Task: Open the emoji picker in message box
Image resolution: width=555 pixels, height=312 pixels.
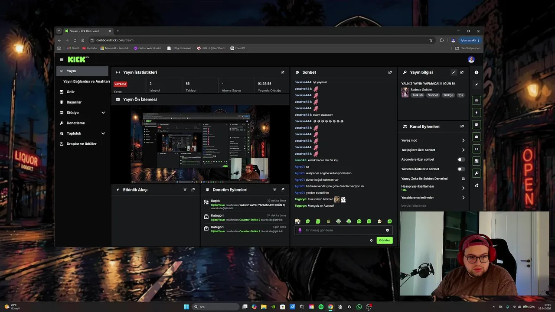Action: [387, 230]
